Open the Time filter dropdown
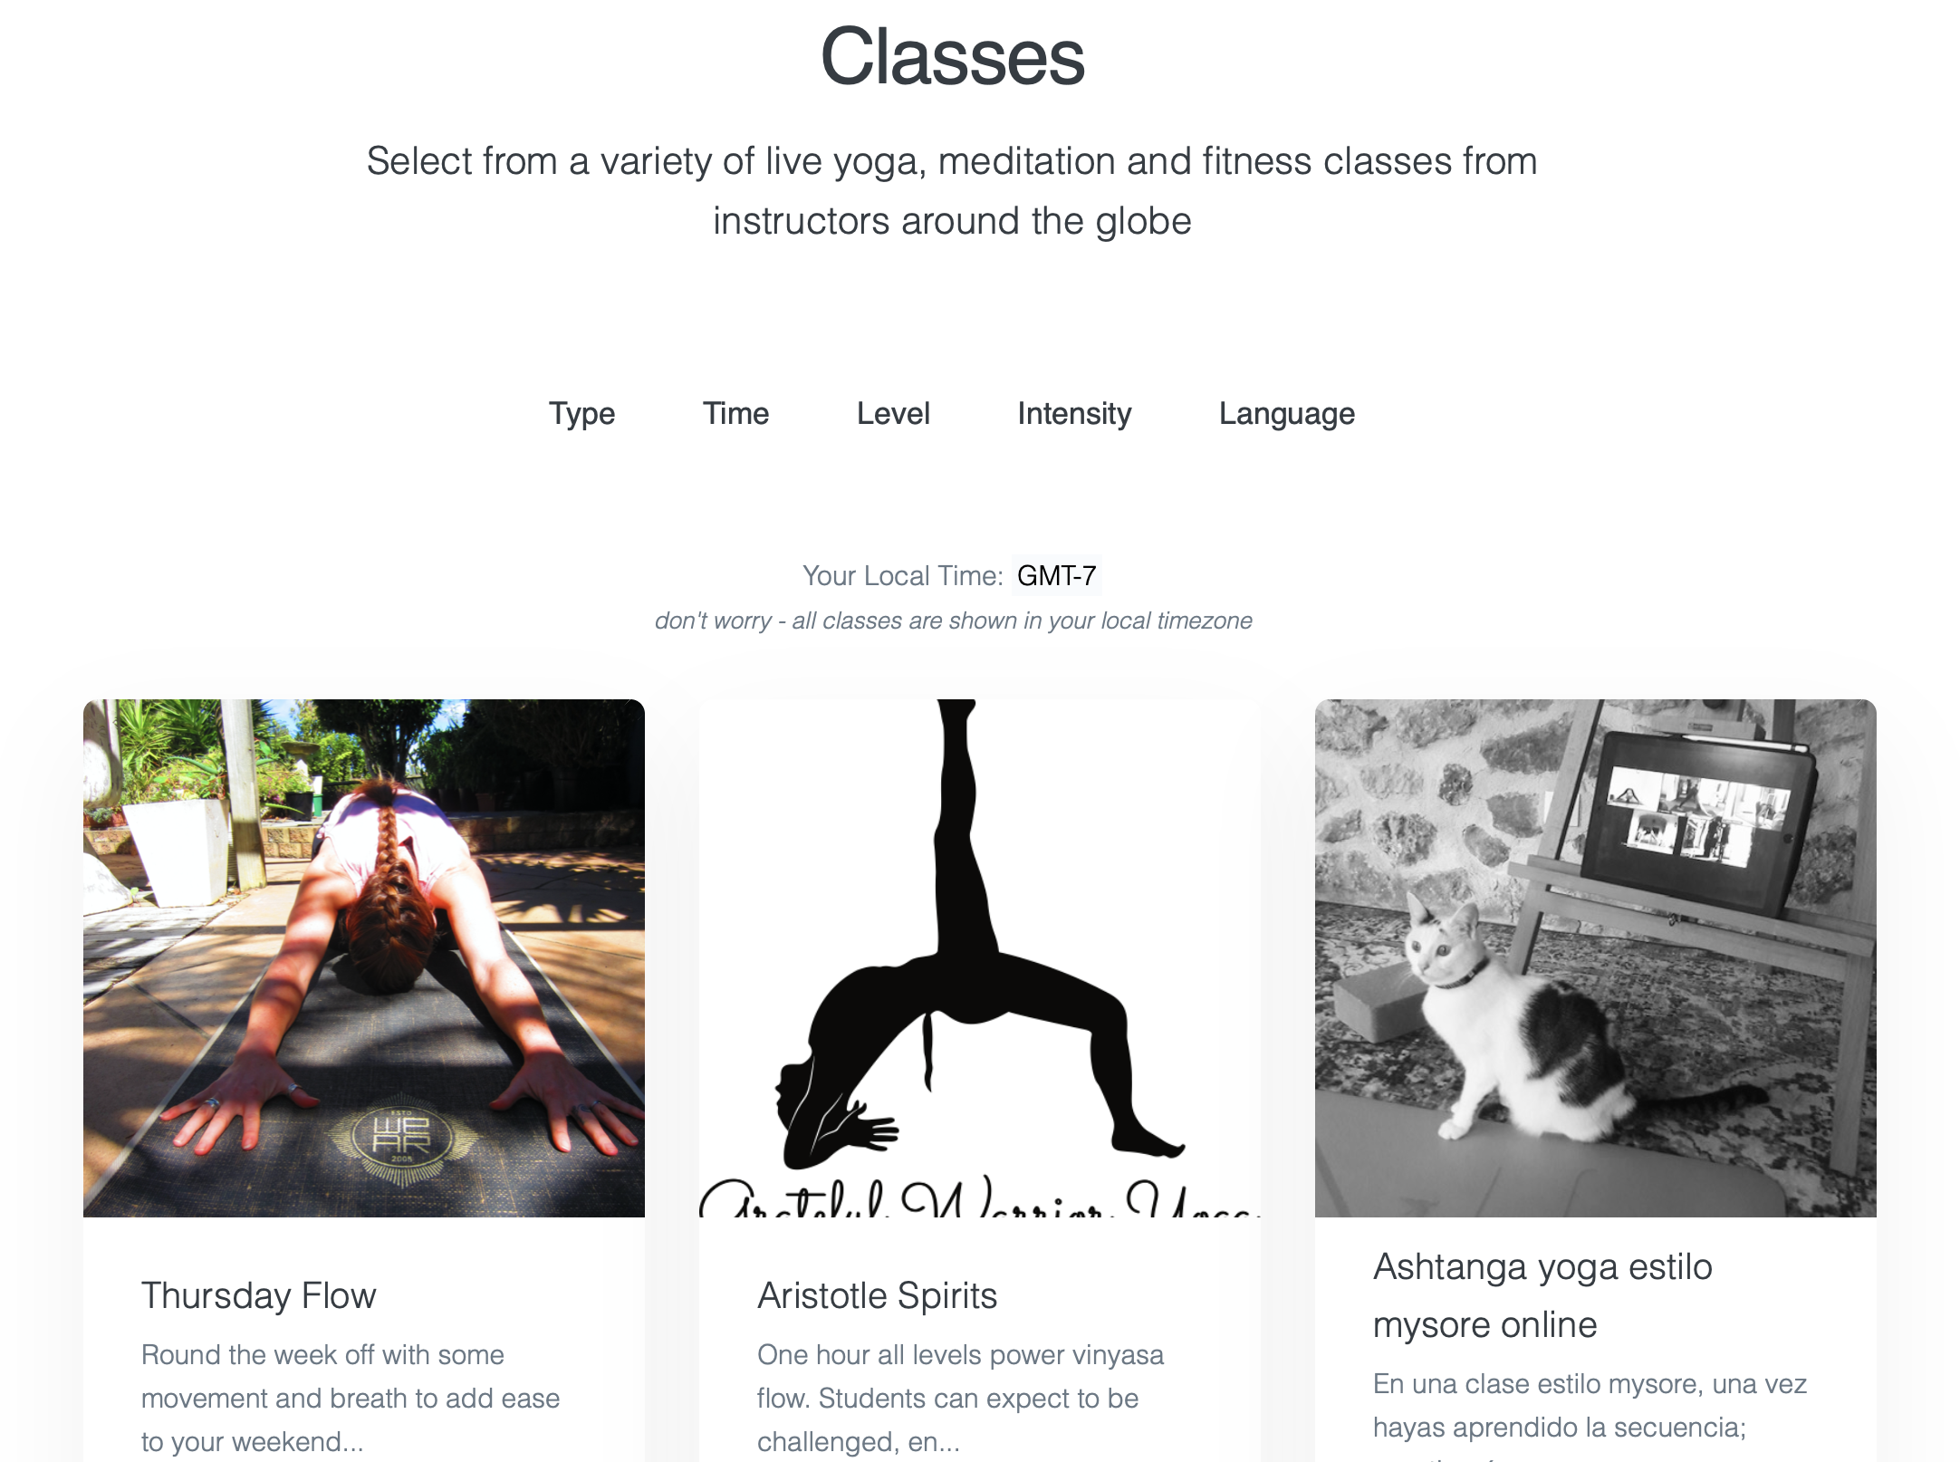This screenshot has height=1462, width=1960. (735, 414)
